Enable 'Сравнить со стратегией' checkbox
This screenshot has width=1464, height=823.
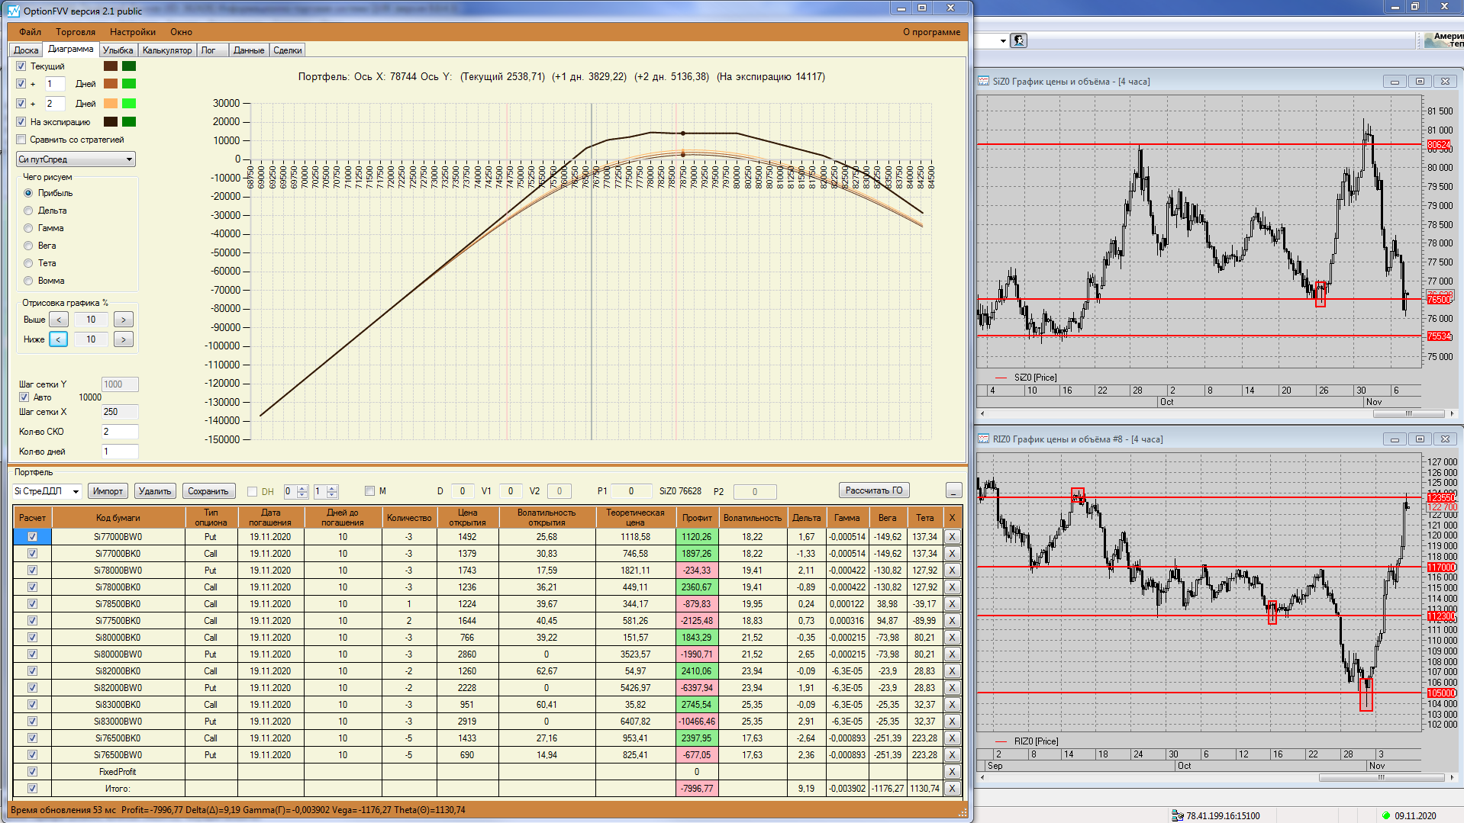[21, 140]
